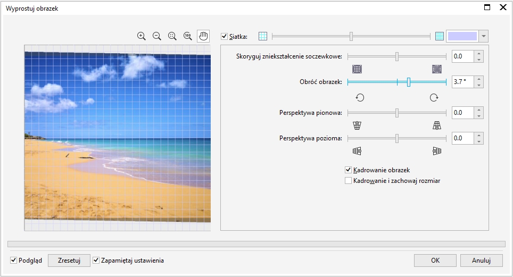Toggle the Podgląd preview checkbox

[14, 261]
